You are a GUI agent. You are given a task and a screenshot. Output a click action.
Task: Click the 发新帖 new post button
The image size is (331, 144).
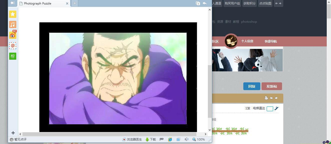pos(272,86)
